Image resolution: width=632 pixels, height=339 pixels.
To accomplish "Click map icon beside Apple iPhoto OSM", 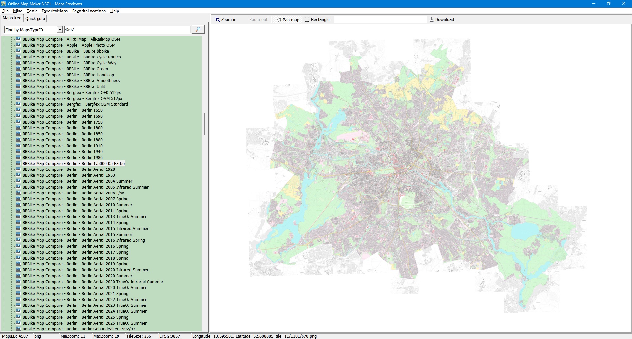I will [x=18, y=45].
